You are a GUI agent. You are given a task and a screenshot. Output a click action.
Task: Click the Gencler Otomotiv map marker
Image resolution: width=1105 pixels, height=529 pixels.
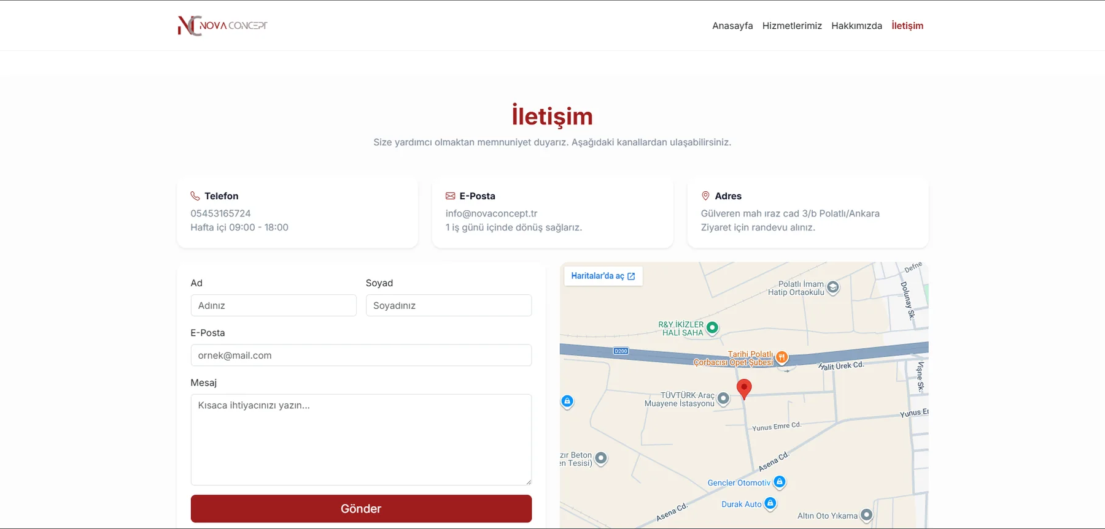coord(780,482)
